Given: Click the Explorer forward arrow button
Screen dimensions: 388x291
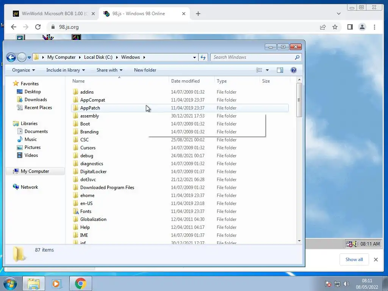Looking at the screenshot, I should point(22,58).
